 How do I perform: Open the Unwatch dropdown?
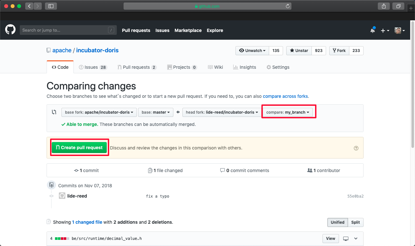tap(252, 51)
